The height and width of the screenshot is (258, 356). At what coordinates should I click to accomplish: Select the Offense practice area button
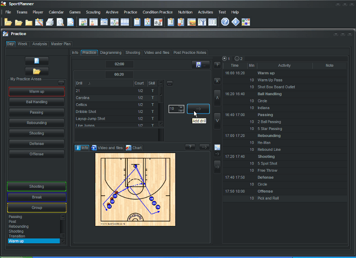point(37,154)
